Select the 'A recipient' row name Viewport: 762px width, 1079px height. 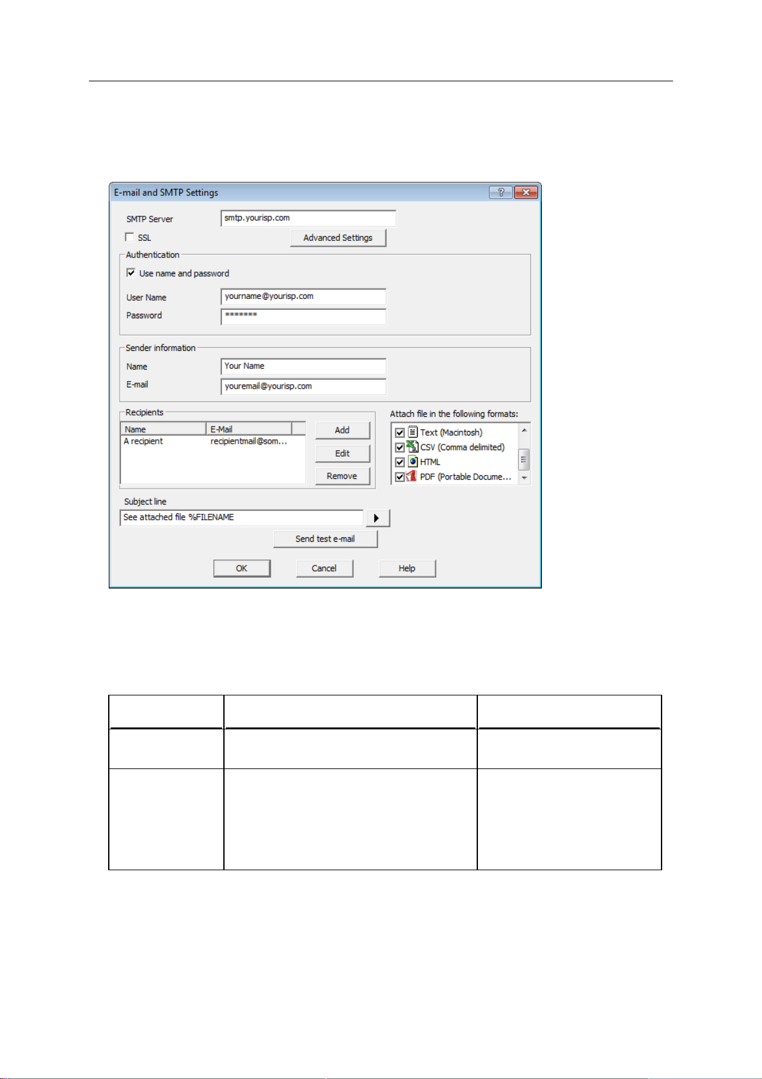143,441
